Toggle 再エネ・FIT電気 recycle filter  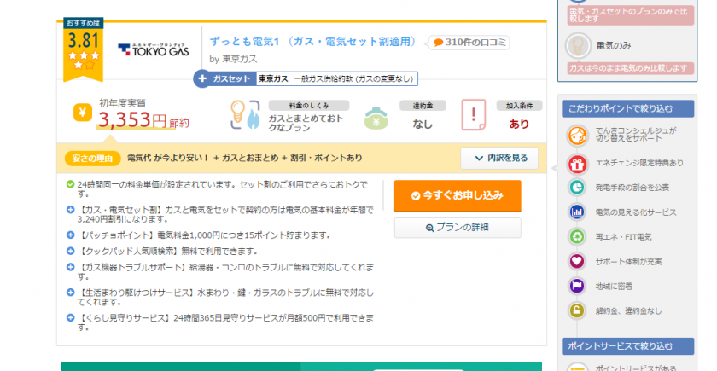tap(577, 237)
